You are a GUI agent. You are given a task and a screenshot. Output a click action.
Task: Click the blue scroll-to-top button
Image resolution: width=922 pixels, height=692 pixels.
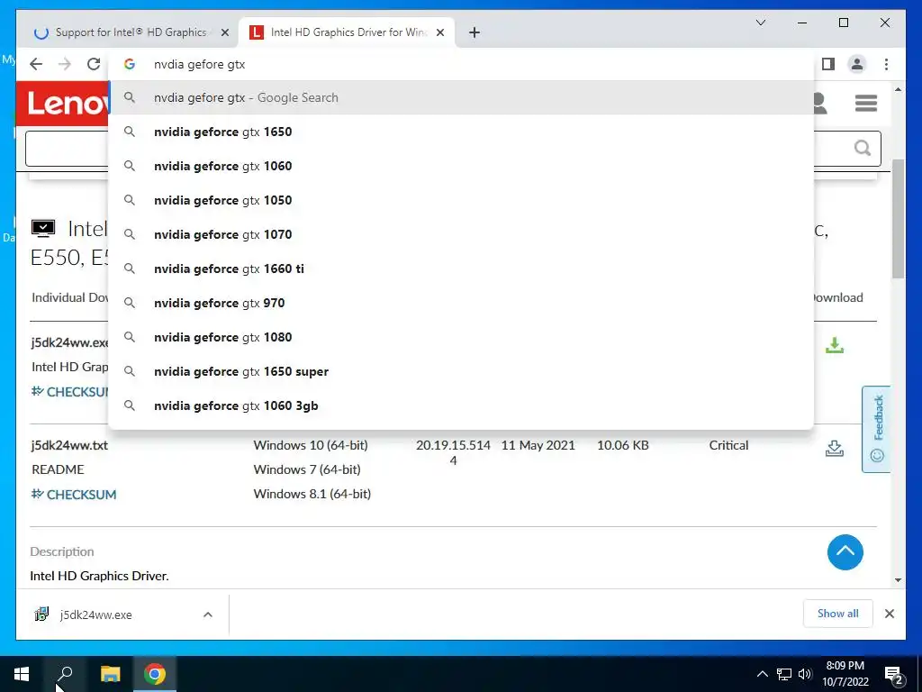(x=845, y=552)
